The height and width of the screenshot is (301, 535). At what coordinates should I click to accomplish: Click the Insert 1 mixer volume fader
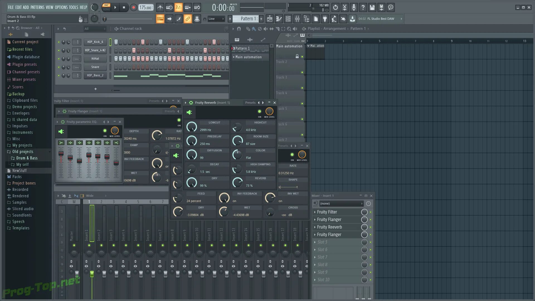click(92, 275)
